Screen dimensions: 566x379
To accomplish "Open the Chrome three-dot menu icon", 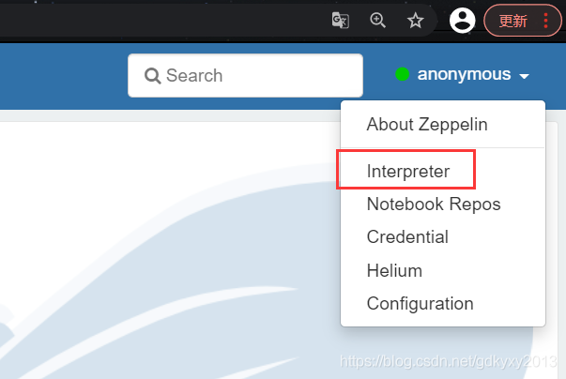I will coord(546,21).
